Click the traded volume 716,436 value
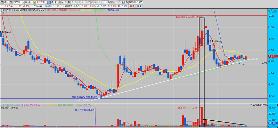The width and height of the screenshot is (278, 128). pos(38,6)
